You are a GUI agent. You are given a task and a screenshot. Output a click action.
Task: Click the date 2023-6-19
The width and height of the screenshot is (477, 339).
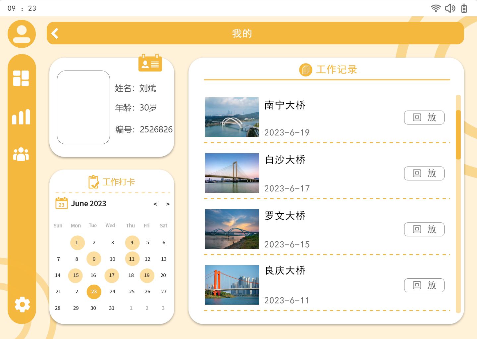point(287,133)
